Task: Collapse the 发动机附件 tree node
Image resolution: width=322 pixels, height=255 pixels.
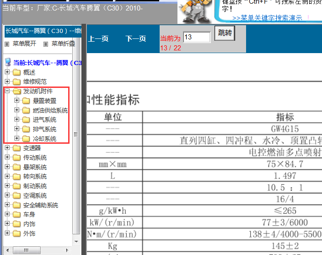Action: (x=7, y=91)
